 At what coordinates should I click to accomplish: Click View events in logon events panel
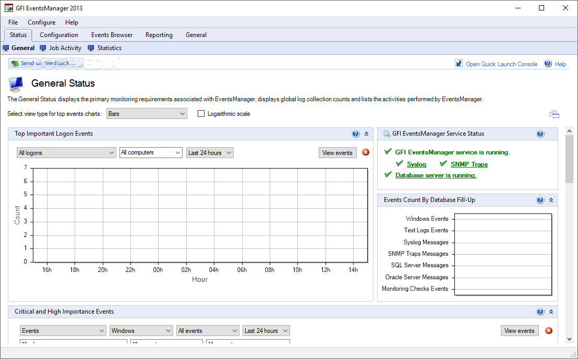pos(338,152)
